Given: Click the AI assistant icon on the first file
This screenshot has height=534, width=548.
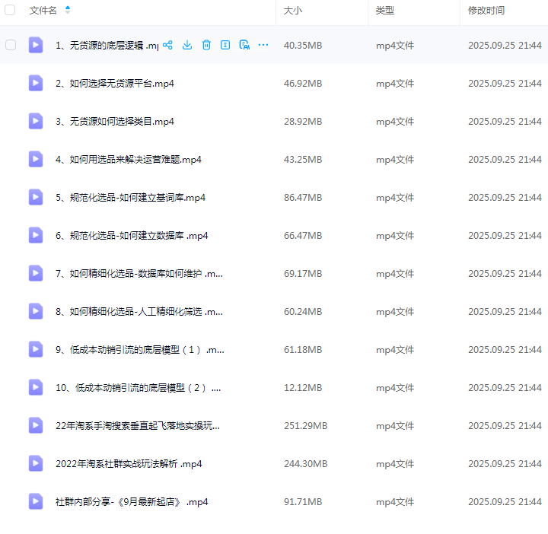Looking at the screenshot, I should pos(244,45).
